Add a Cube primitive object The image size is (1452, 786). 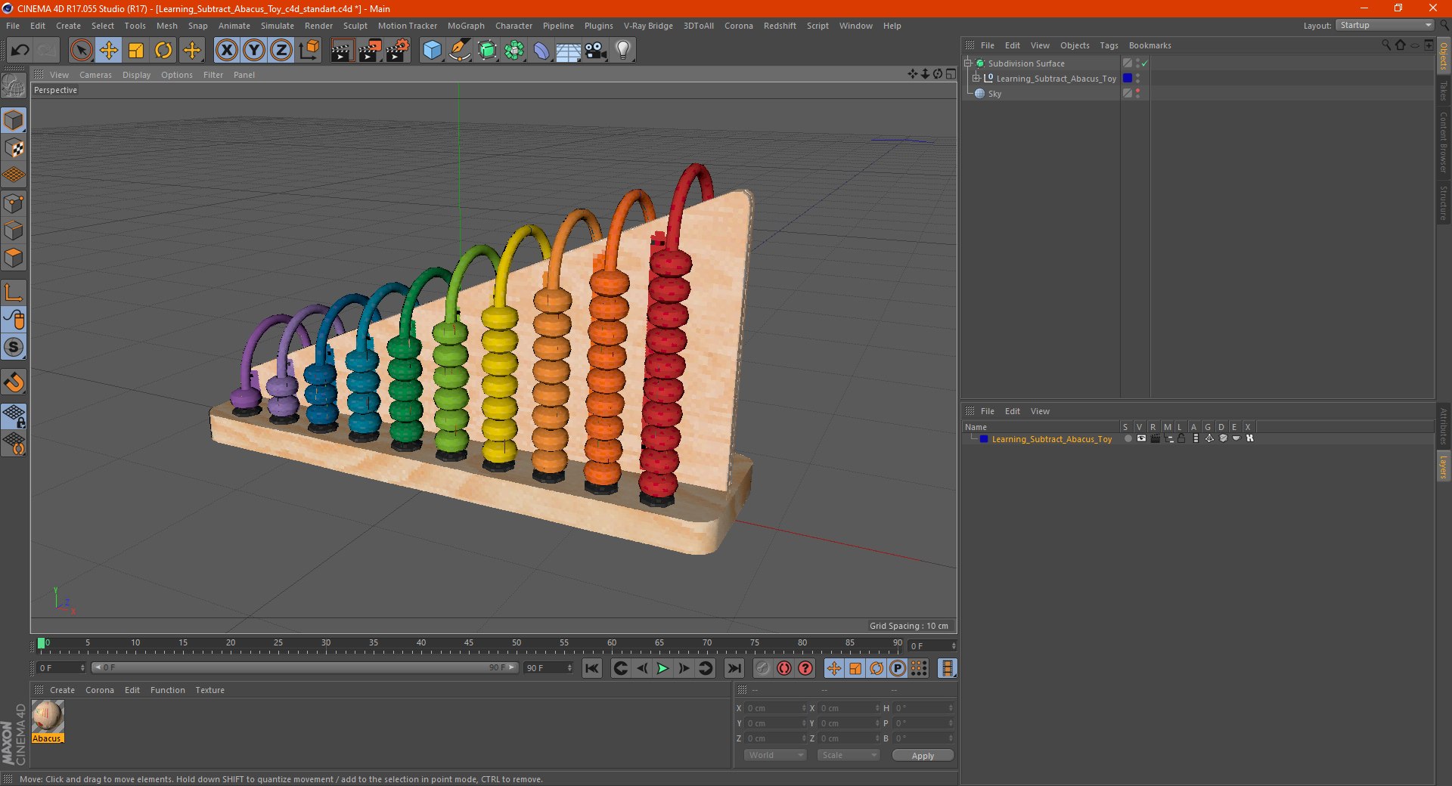click(x=432, y=51)
